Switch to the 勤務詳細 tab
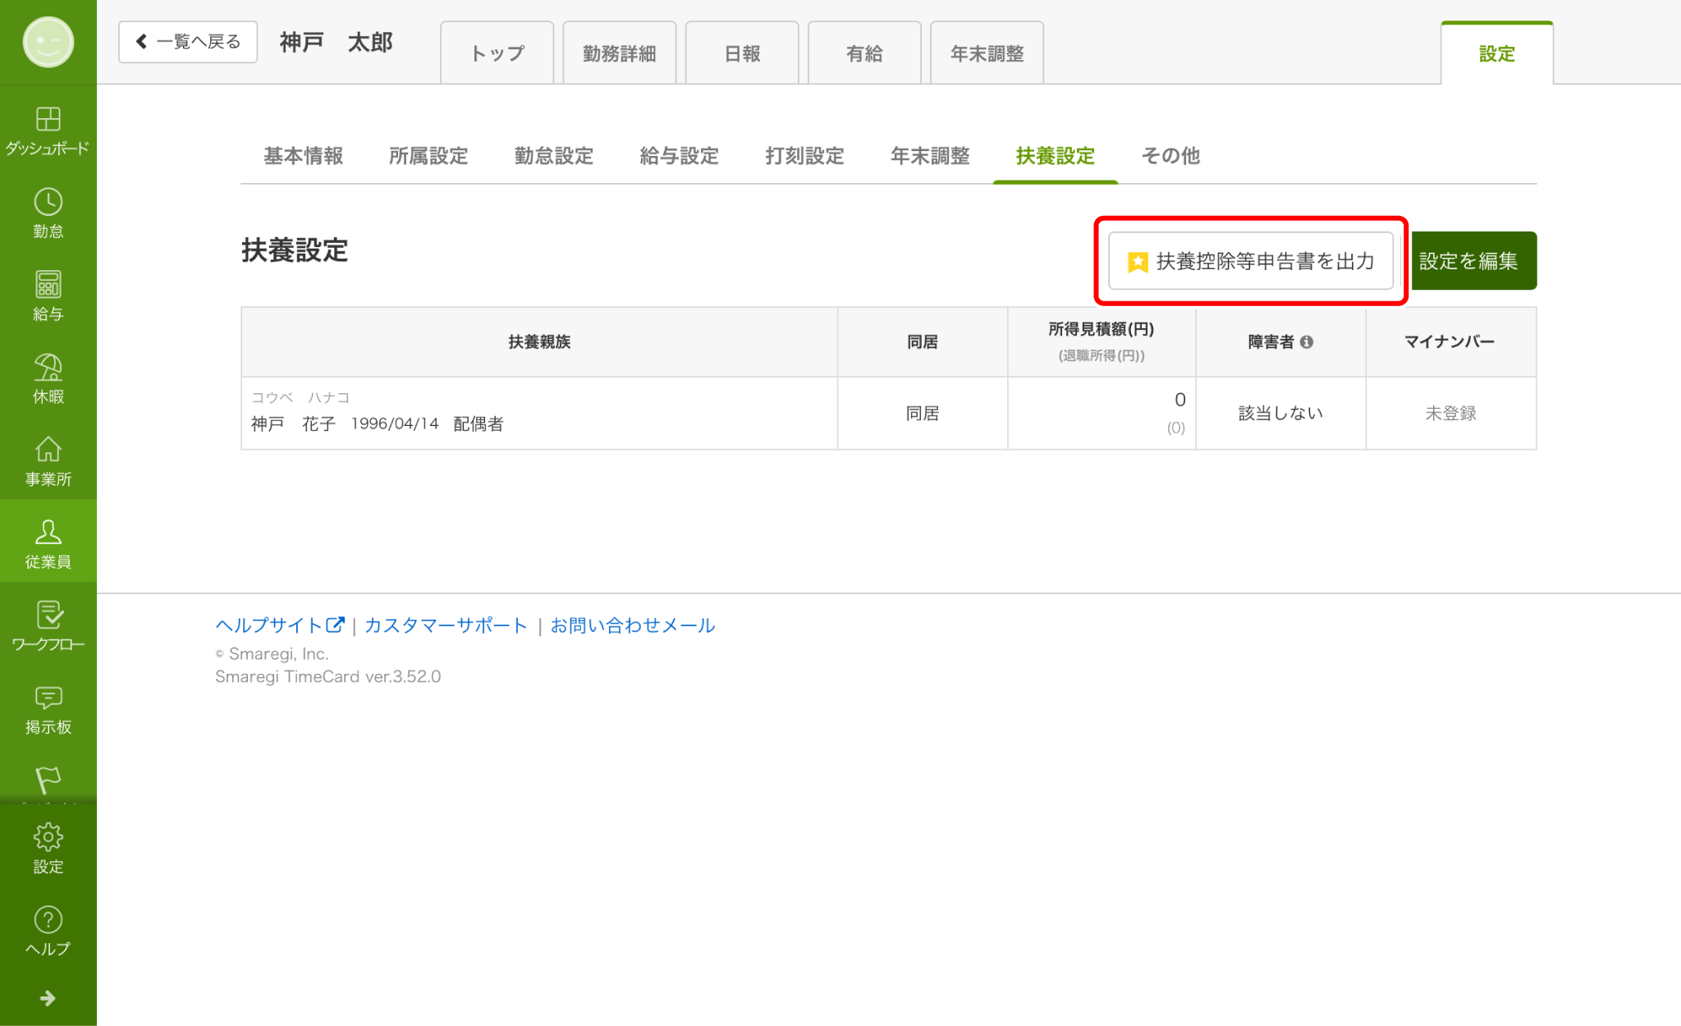This screenshot has width=1681, height=1026. tap(620, 53)
